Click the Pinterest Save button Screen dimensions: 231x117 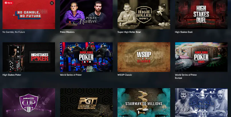9,3
